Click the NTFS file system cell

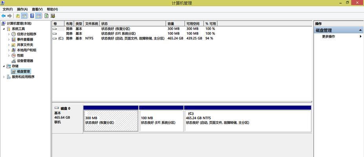[89, 38]
